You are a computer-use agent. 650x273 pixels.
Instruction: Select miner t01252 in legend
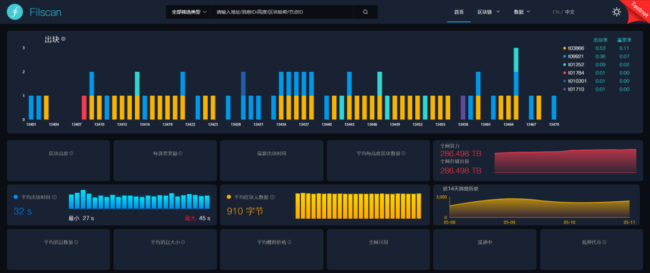576,64
